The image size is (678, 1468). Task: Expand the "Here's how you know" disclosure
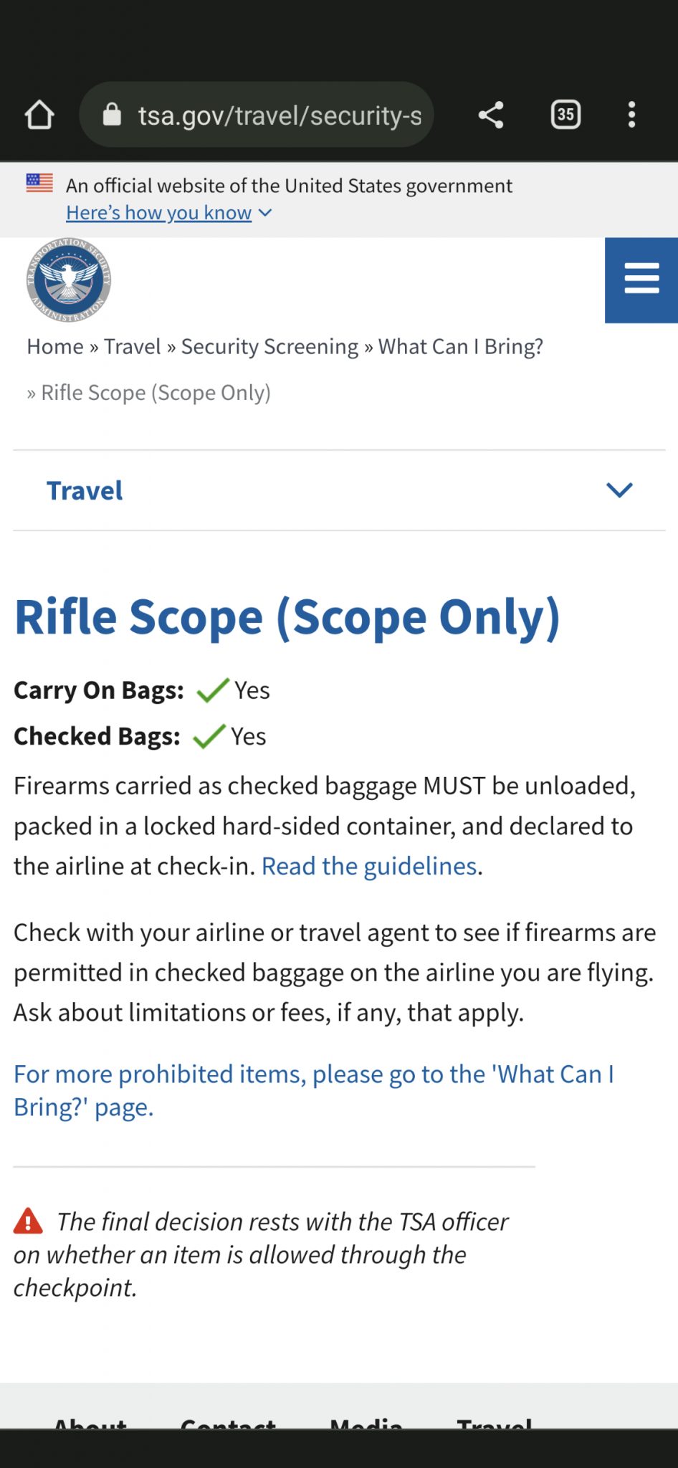168,213
